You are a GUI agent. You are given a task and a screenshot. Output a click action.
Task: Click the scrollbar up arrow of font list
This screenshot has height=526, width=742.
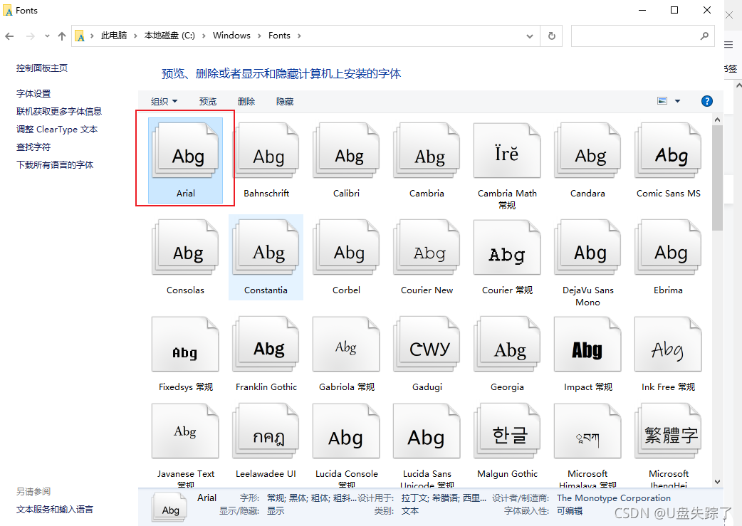coord(717,120)
